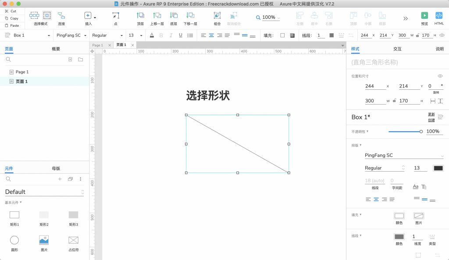Viewport: 449px width, 260px height.
Task: Toggle the visibility eye icon in style panel
Action: pos(440,76)
